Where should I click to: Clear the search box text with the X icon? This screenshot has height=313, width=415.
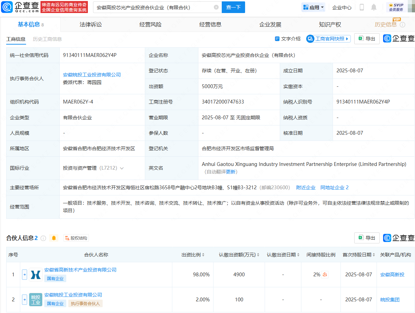coord(216,7)
